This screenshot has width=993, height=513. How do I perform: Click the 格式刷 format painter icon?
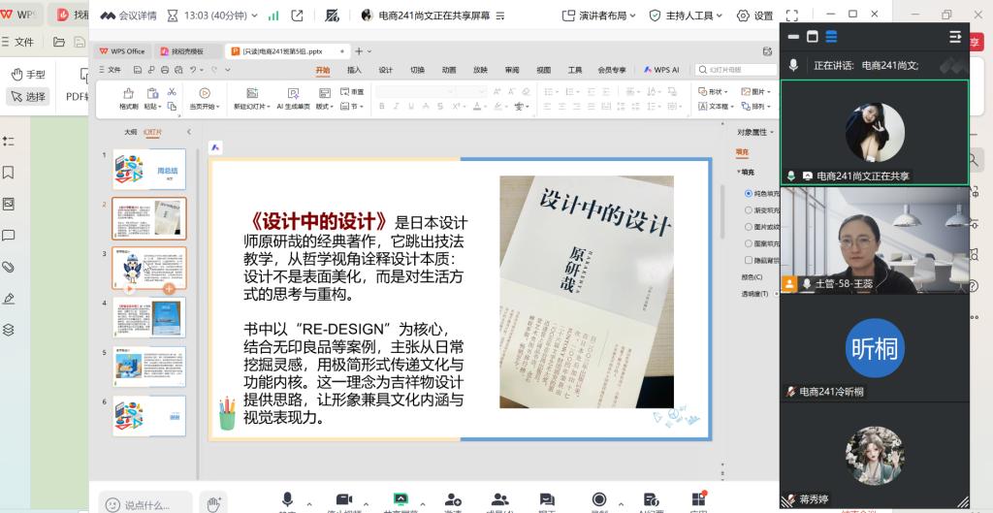click(128, 92)
